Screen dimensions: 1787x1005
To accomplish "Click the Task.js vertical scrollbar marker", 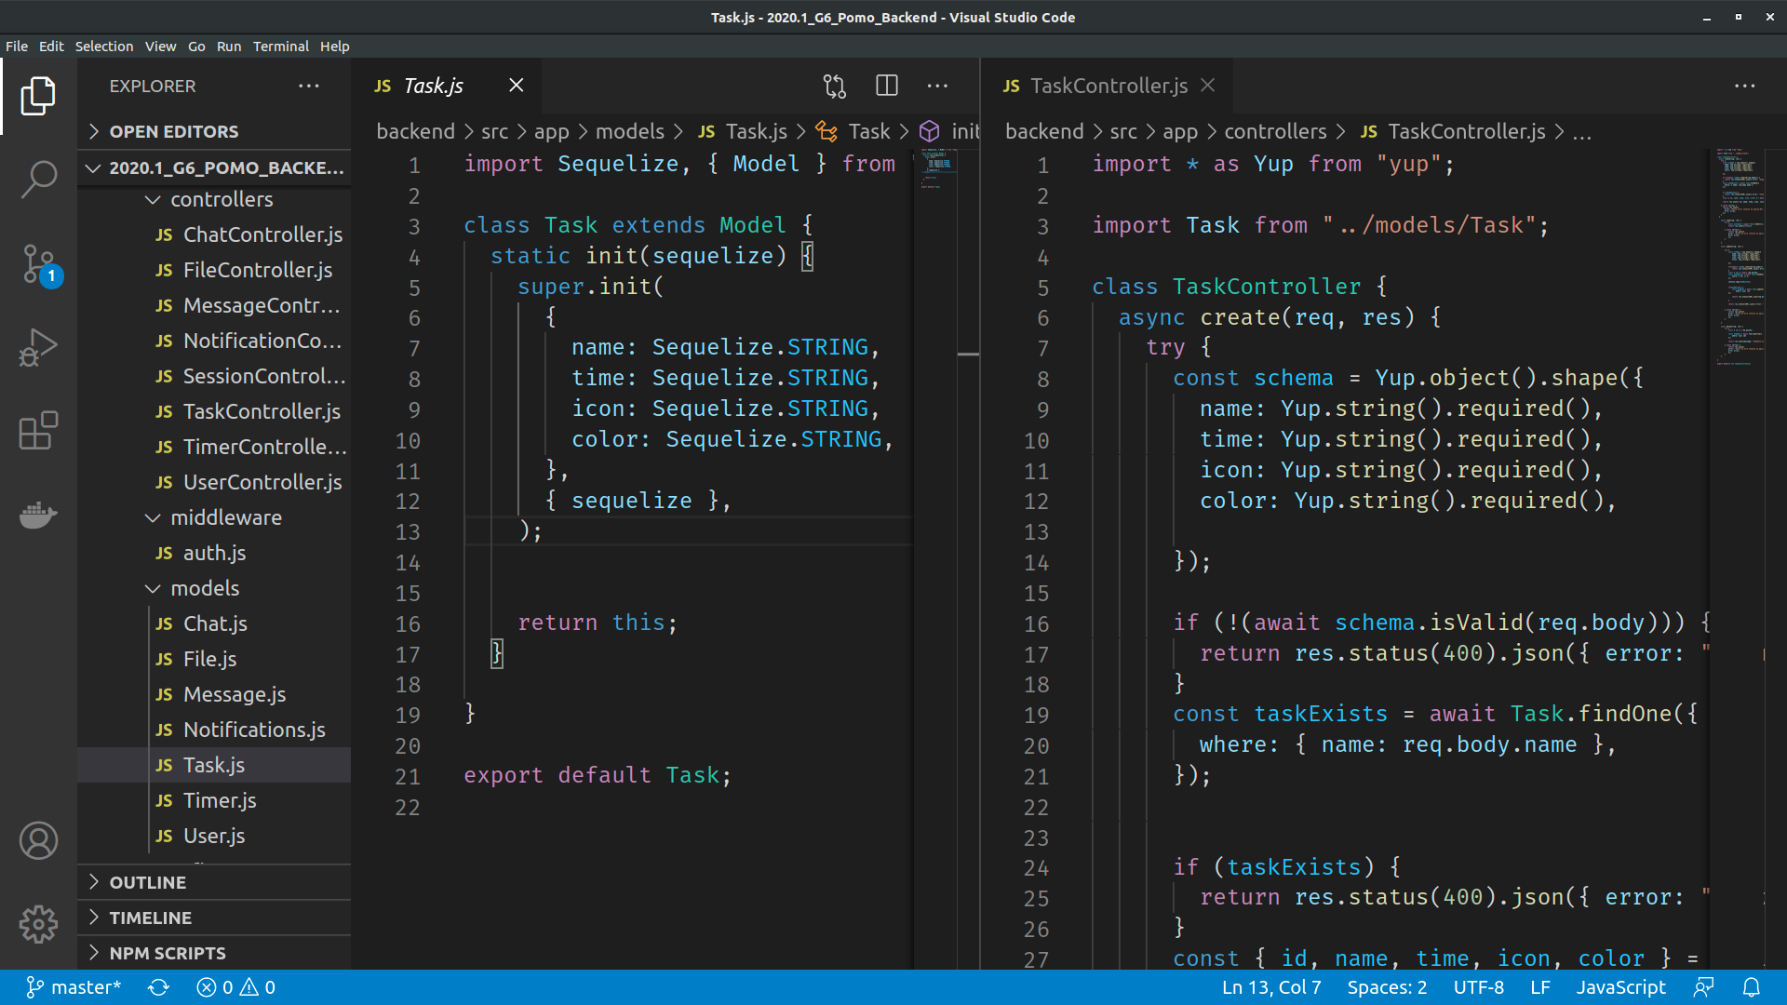I will pos(968,354).
